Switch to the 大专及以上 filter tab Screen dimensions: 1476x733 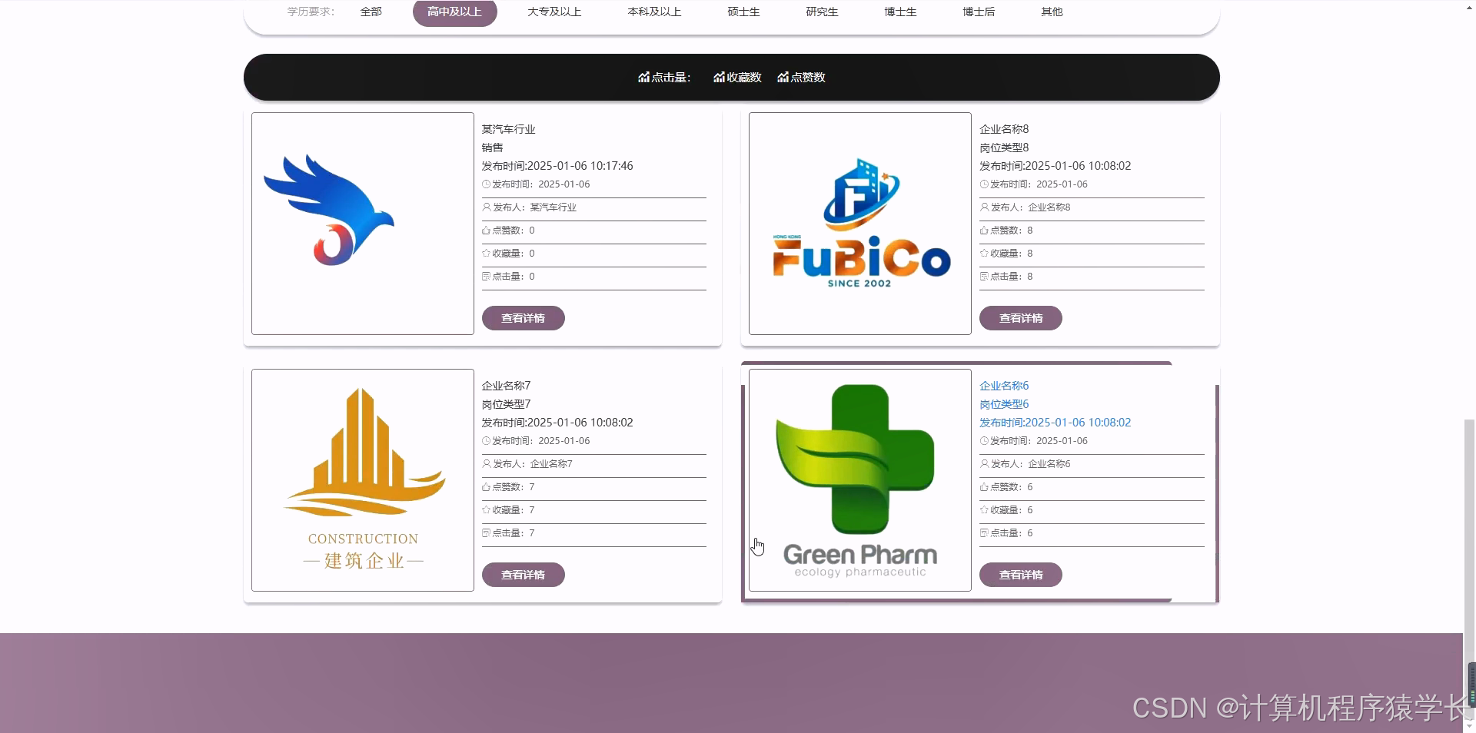554,12
